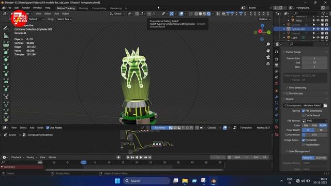Image resolution: width=331 pixels, height=186 pixels.
Task: Open the Output properties tab
Action: 277,65
